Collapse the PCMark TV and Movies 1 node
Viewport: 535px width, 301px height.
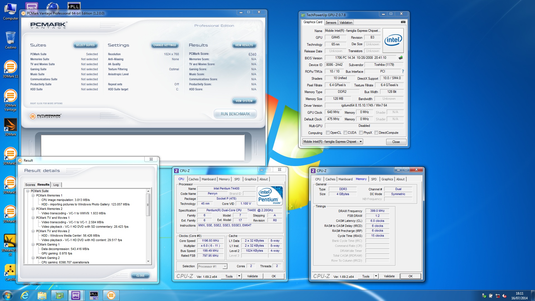tap(33, 218)
